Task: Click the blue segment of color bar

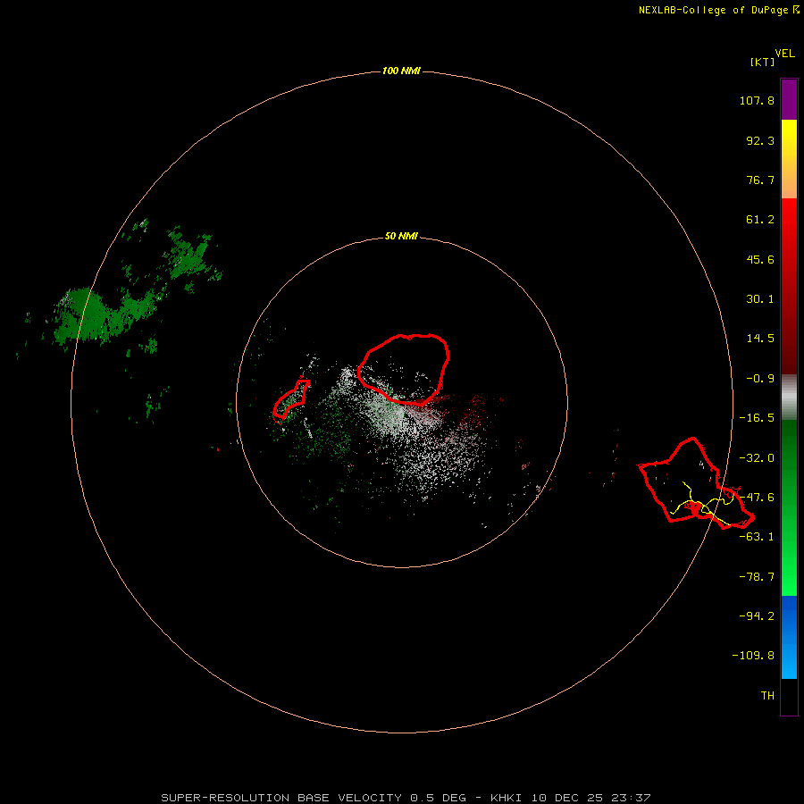Action: click(x=789, y=637)
